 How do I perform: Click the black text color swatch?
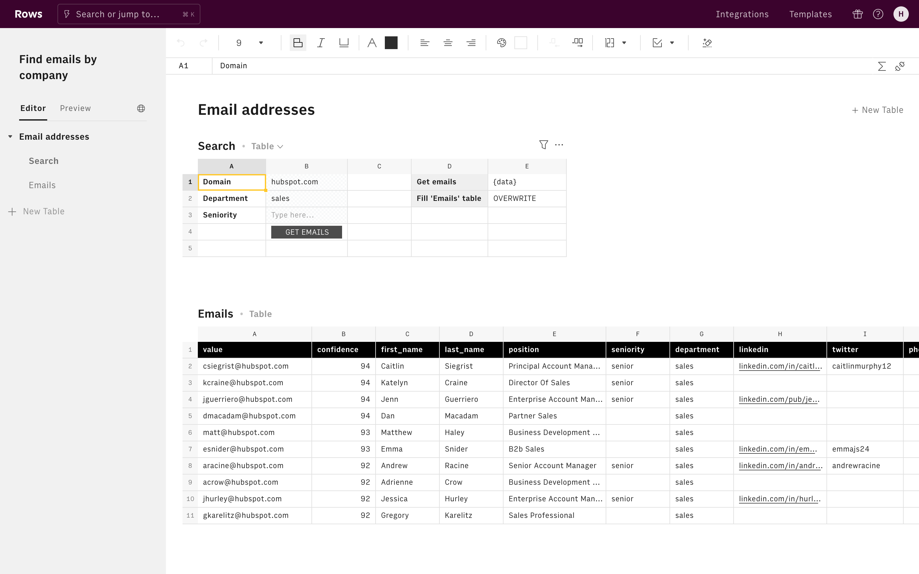pos(391,43)
